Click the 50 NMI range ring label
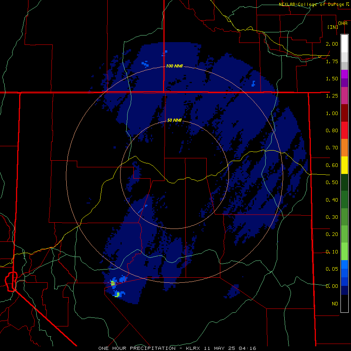Image resolution: width=351 pixels, height=351 pixels. tap(174, 120)
